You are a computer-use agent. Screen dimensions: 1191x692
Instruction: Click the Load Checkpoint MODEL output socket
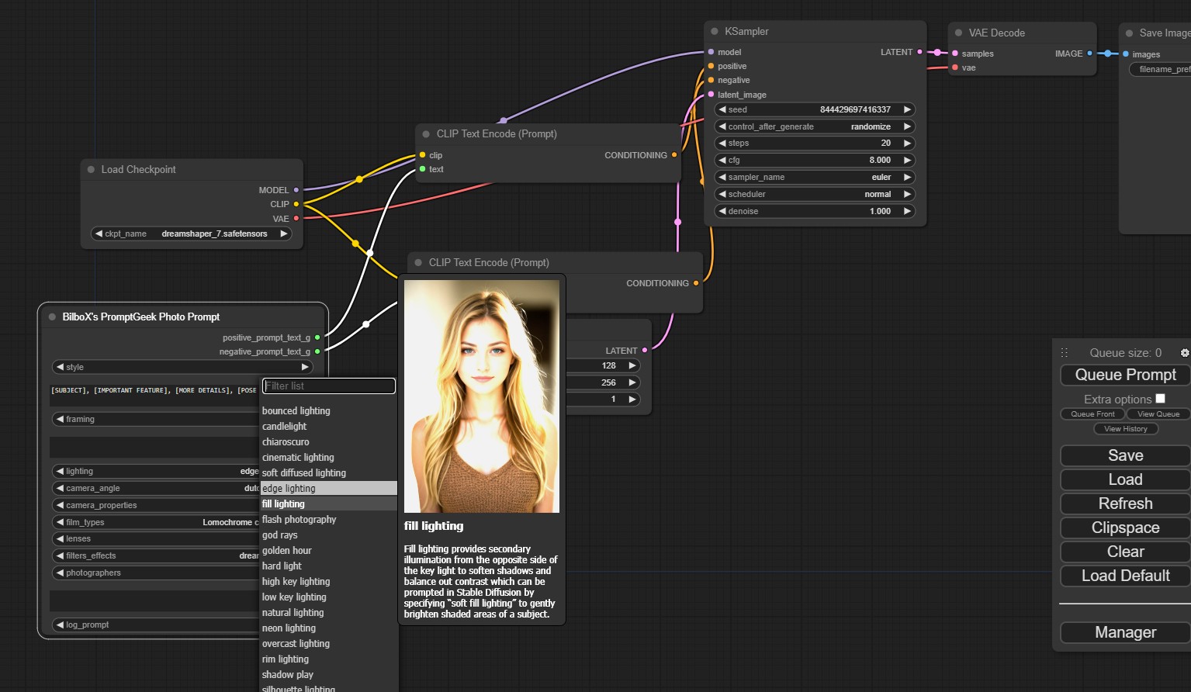click(296, 190)
